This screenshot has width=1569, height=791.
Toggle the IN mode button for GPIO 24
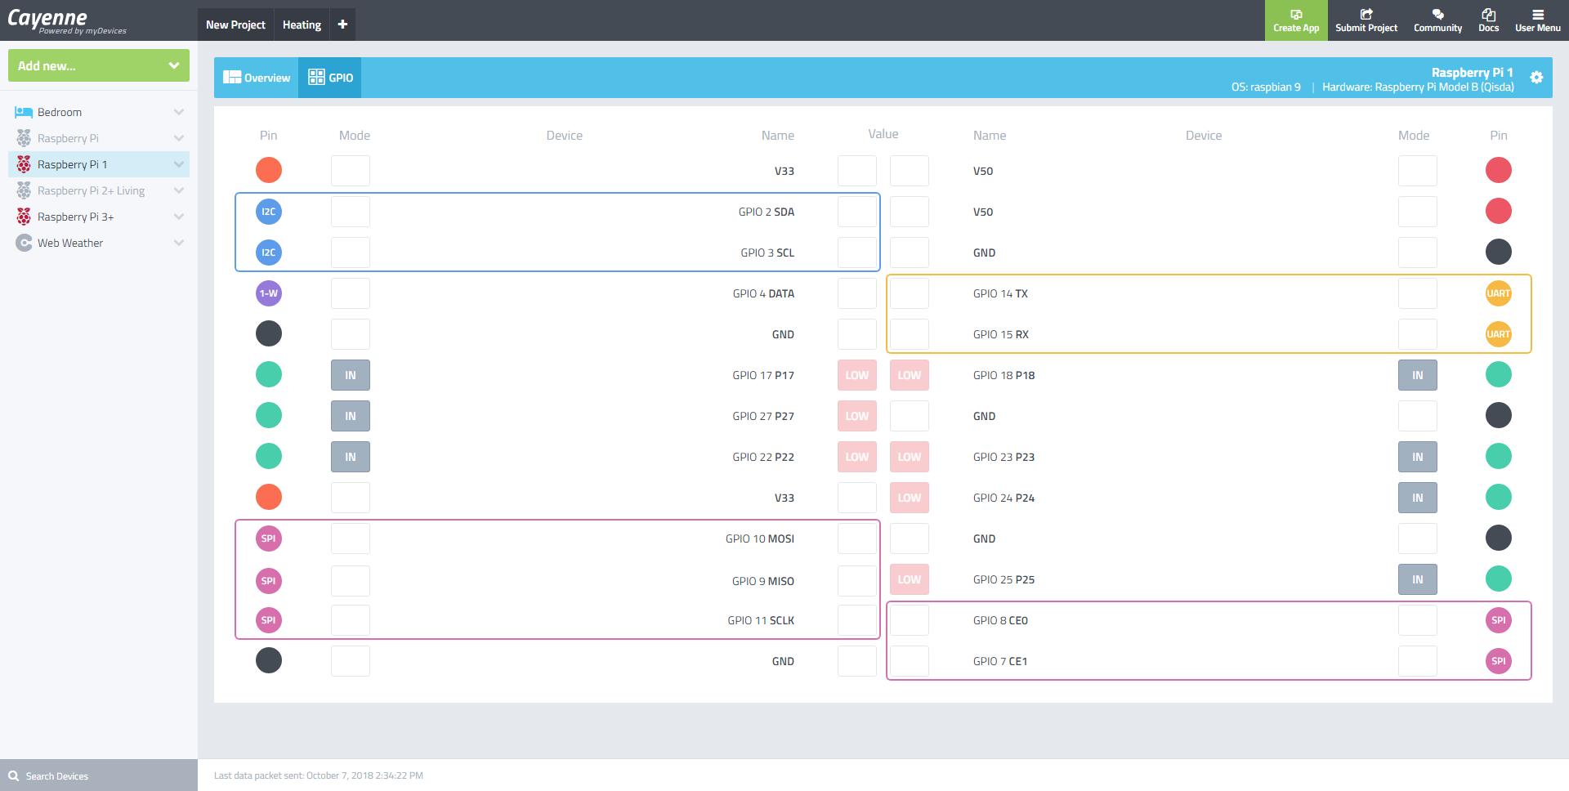[x=1417, y=498]
